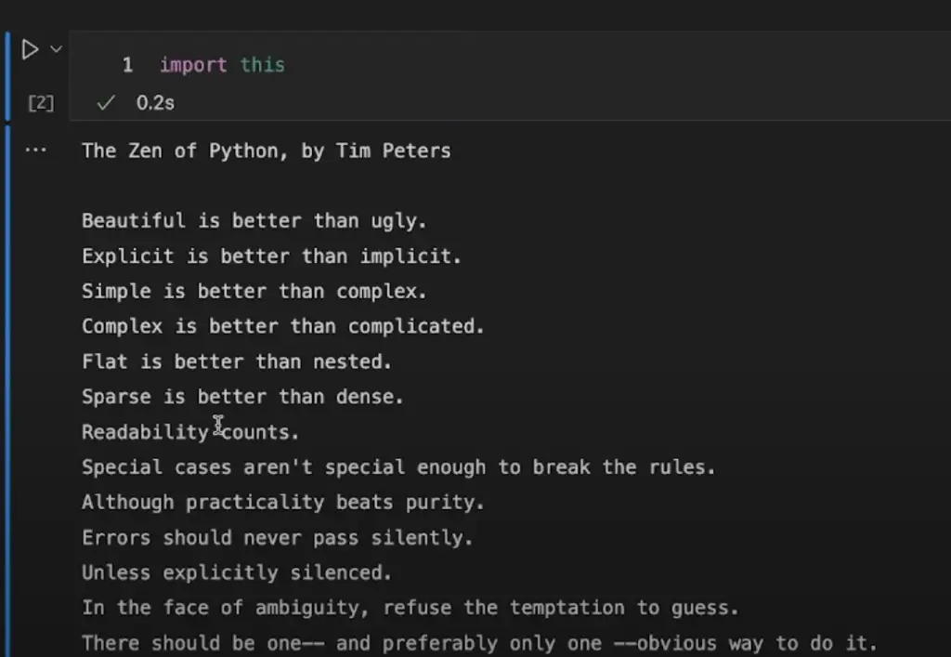This screenshot has width=951, height=657.
Task: Place cursor on the 'import' keyword
Action: tap(193, 65)
